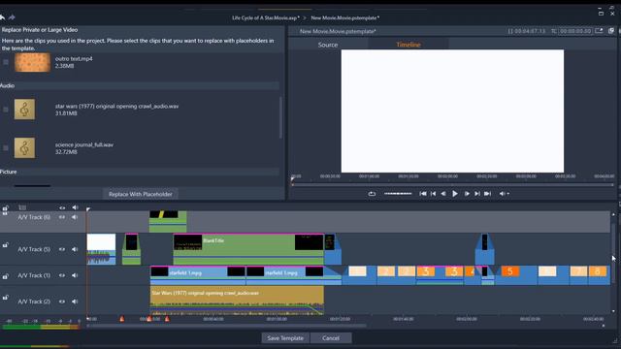The height and width of the screenshot is (349, 621).
Task: Go to the next marker or clip
Action: coord(477,194)
